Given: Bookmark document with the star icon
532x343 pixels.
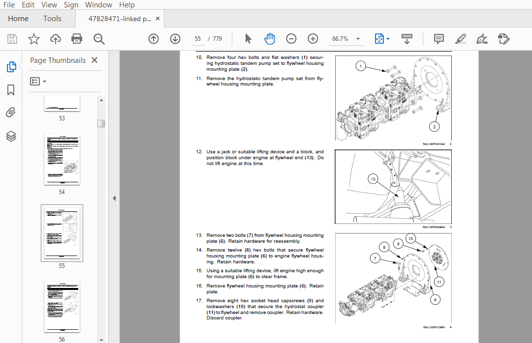Looking at the screenshot, I should click(x=33, y=39).
